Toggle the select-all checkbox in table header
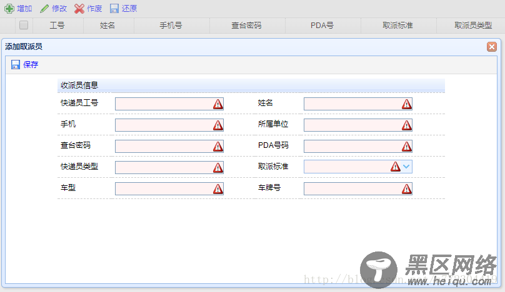Image resolution: width=505 pixels, height=292 pixels. tap(24, 25)
